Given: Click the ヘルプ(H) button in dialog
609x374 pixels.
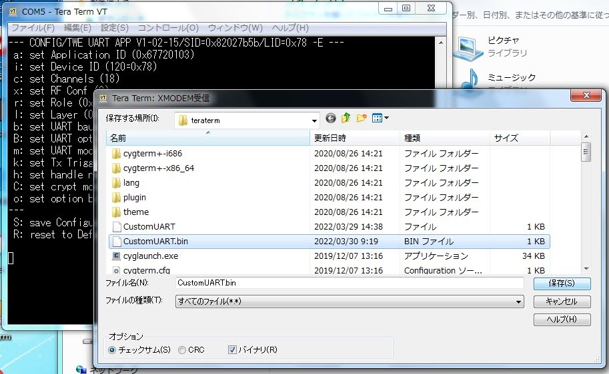Looking at the screenshot, I should coord(562,319).
